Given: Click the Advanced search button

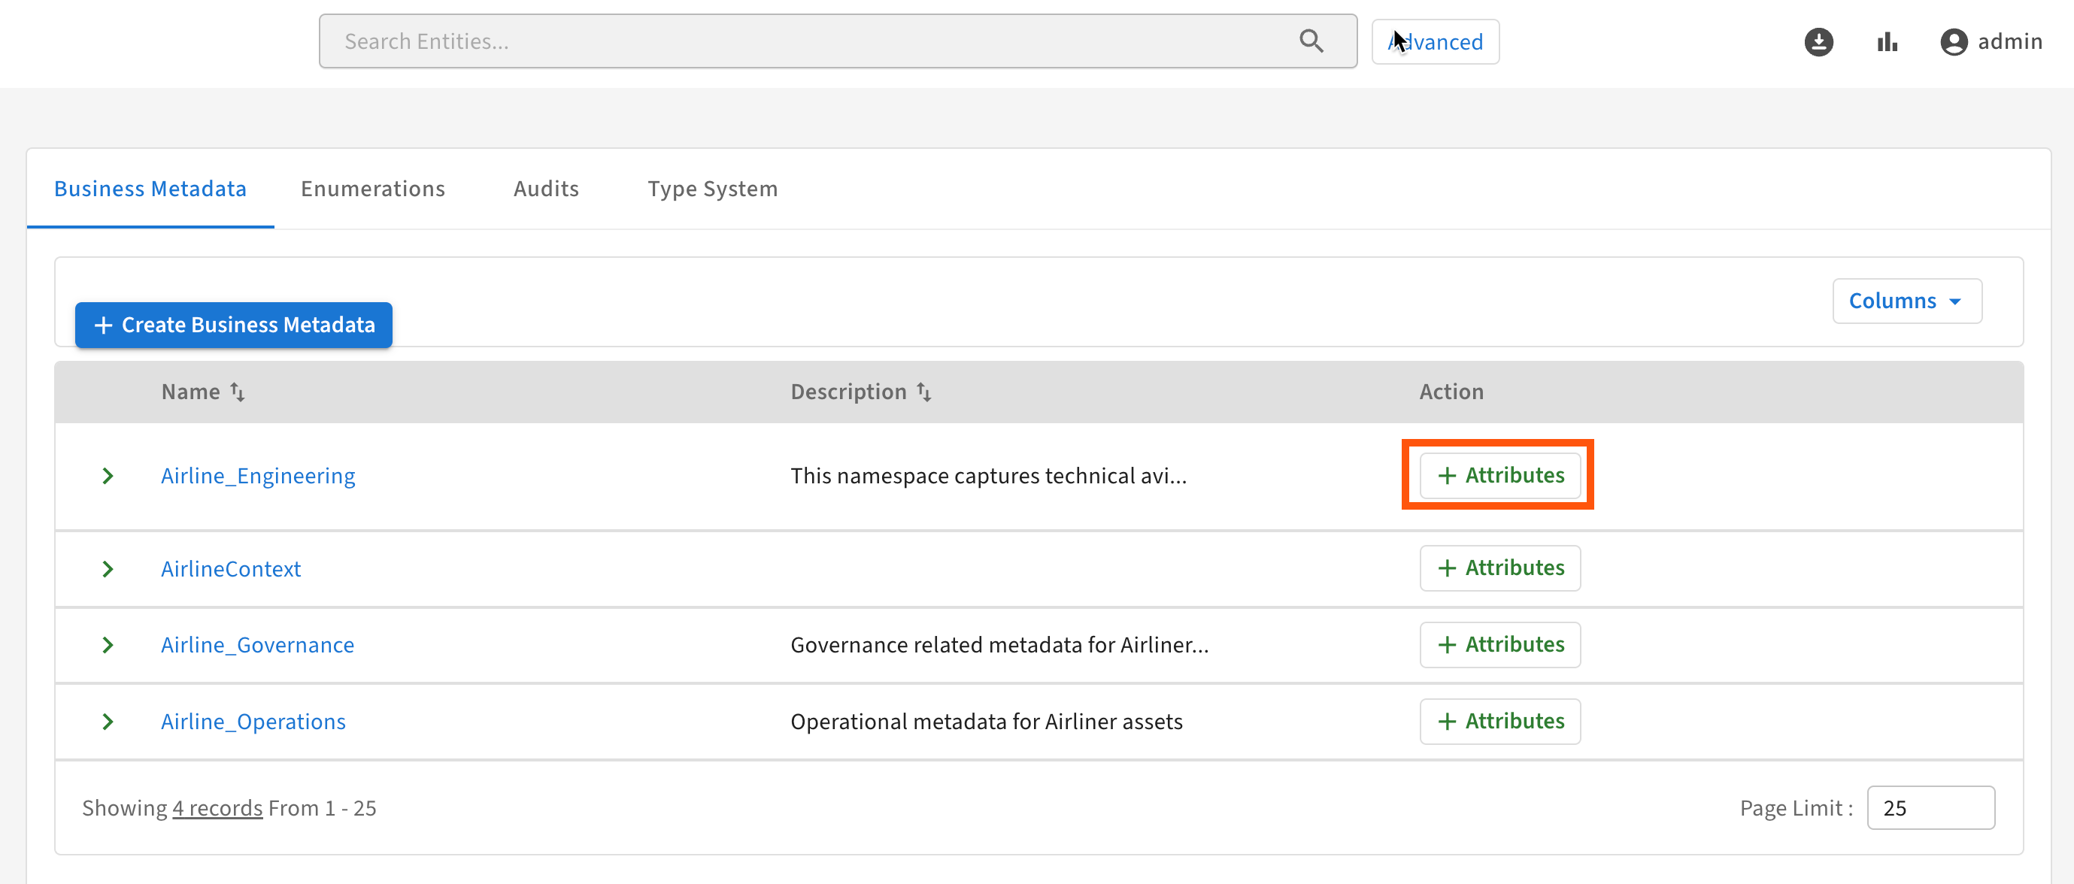Looking at the screenshot, I should pyautogui.click(x=1435, y=42).
